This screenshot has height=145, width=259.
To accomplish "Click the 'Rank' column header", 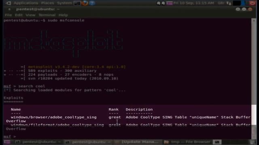I will pos(113,110).
